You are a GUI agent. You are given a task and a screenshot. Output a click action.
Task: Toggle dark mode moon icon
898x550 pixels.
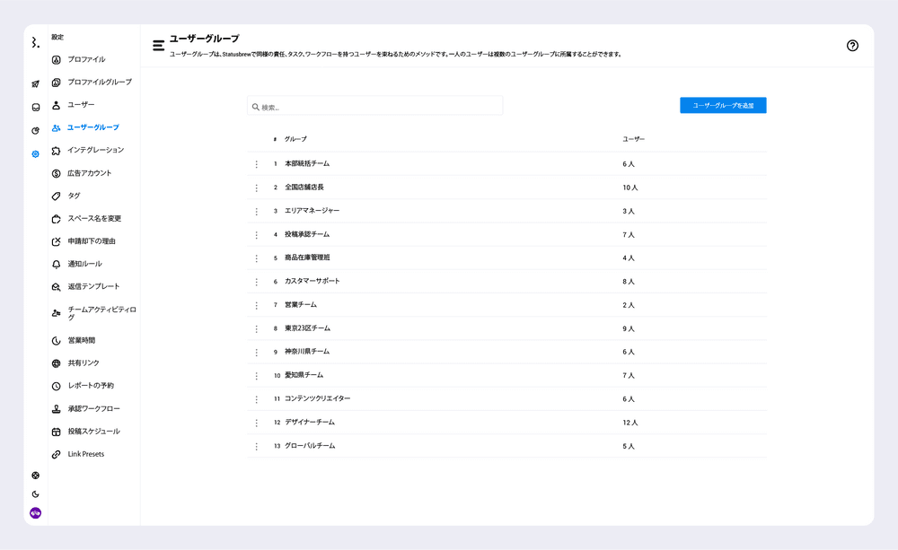pos(35,494)
